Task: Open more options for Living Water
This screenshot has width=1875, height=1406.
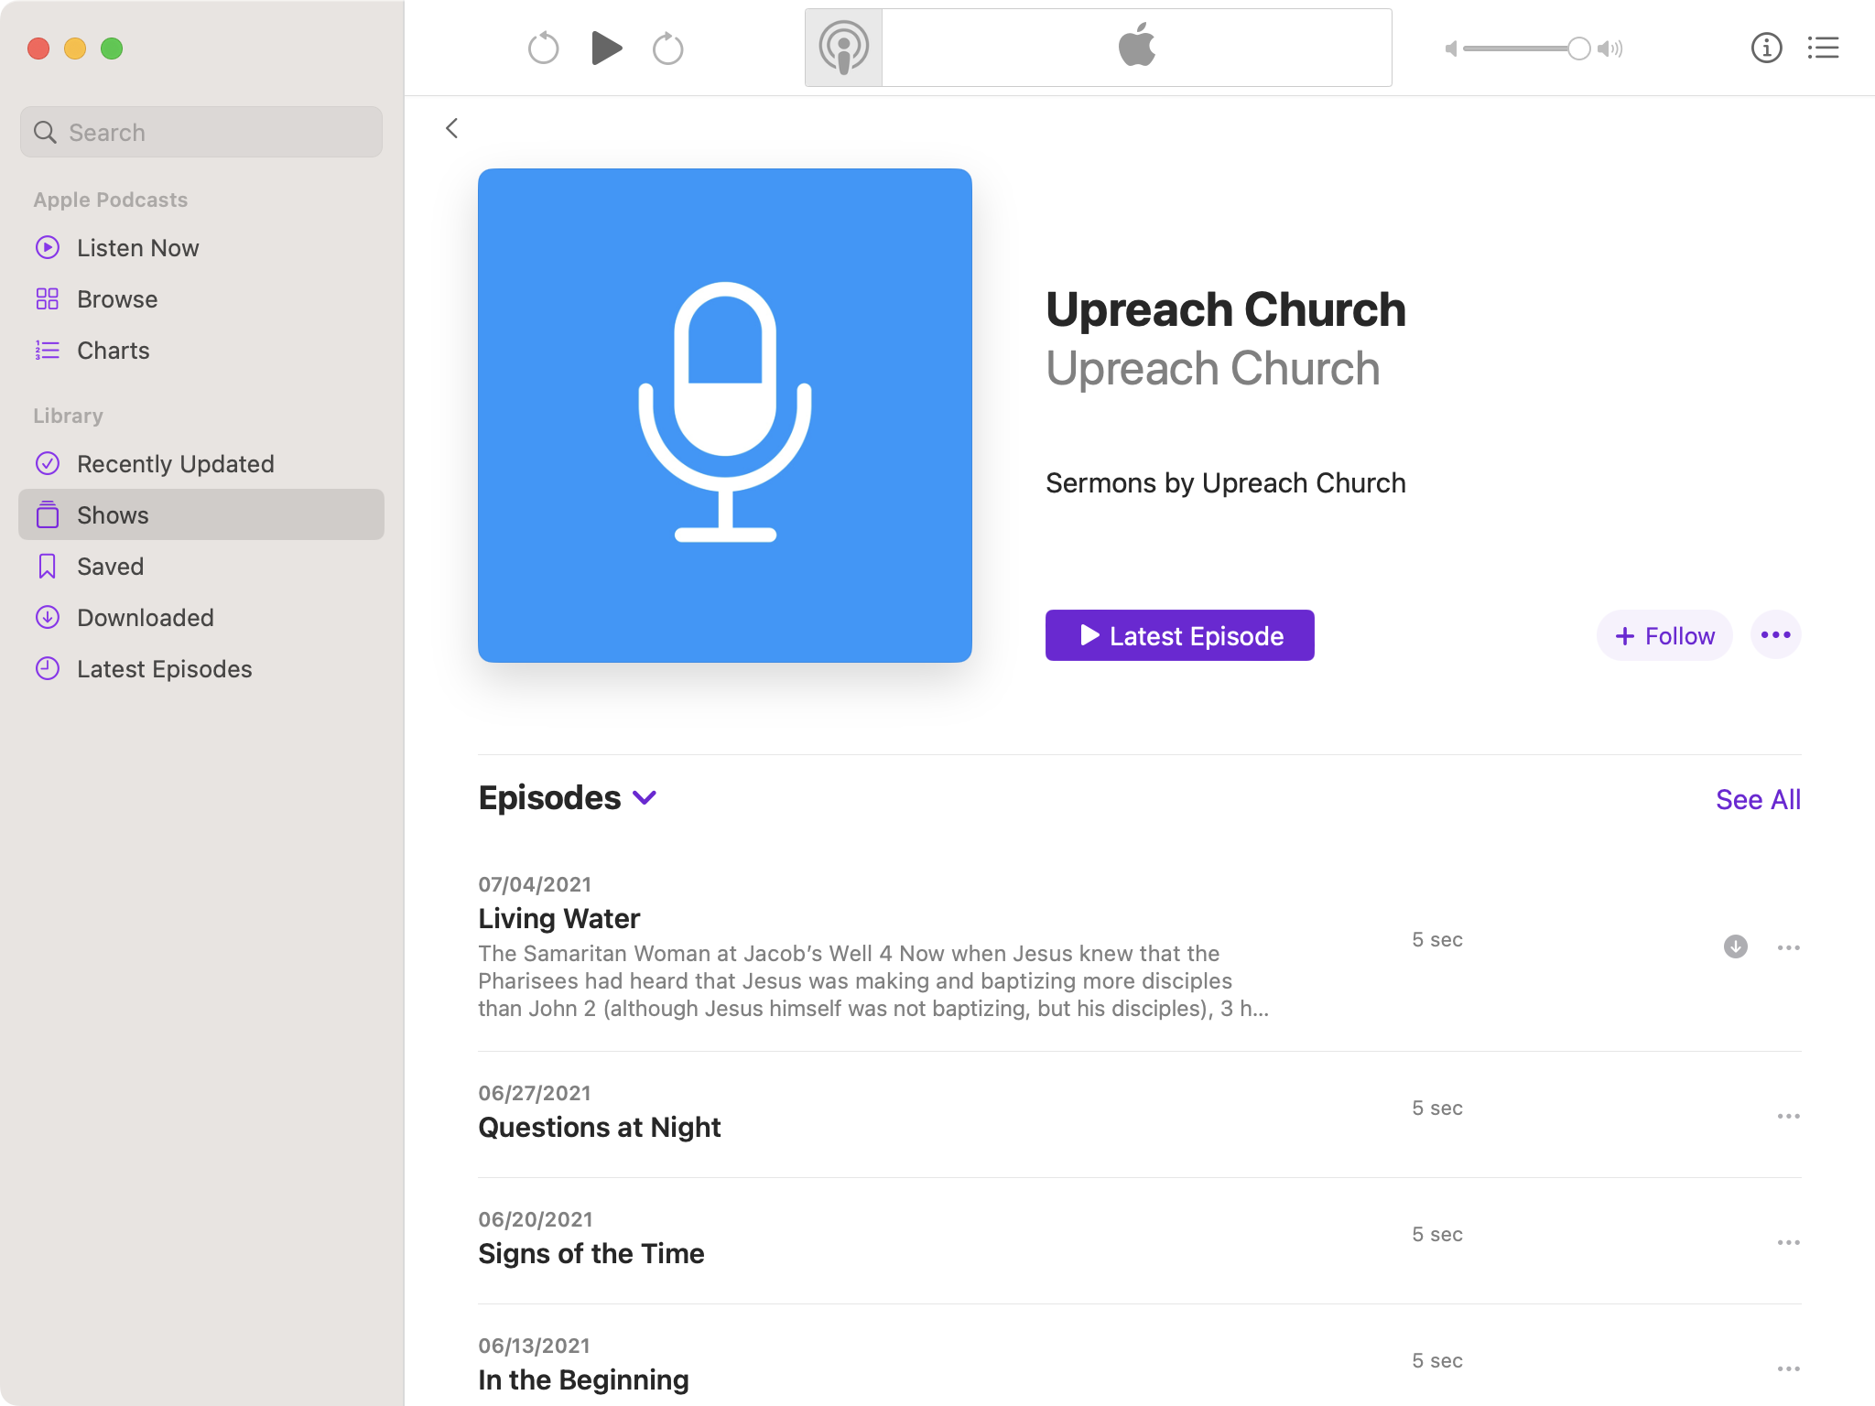Action: pos(1789,947)
